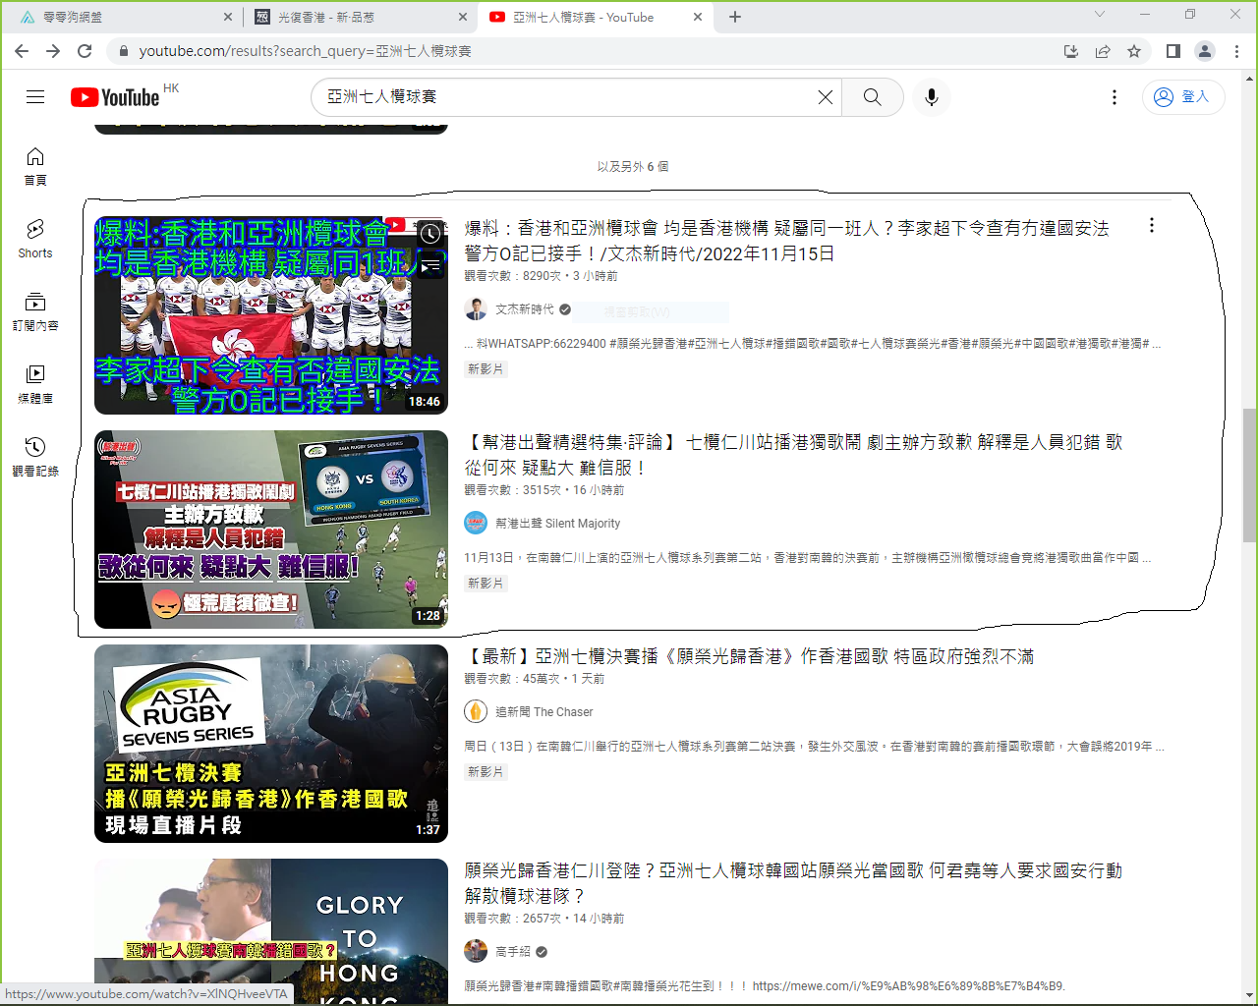Switch to the 粵粵狗網誌 tab
This screenshot has height=1006, width=1258.
(x=124, y=17)
